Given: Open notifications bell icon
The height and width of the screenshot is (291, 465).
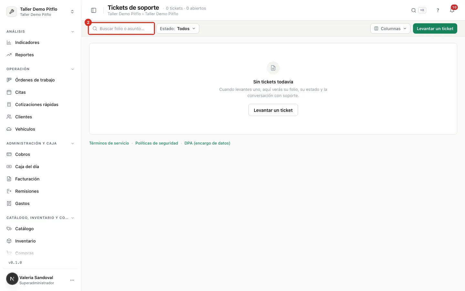Looking at the screenshot, I should coord(452,10).
